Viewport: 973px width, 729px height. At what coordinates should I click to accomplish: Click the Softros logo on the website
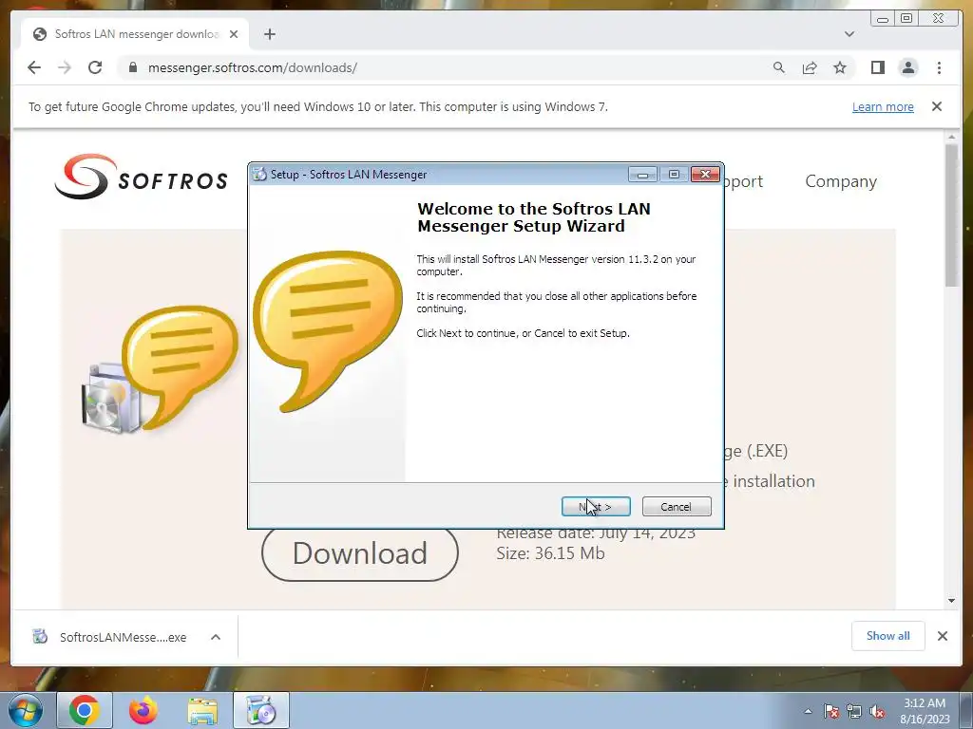coord(141,178)
